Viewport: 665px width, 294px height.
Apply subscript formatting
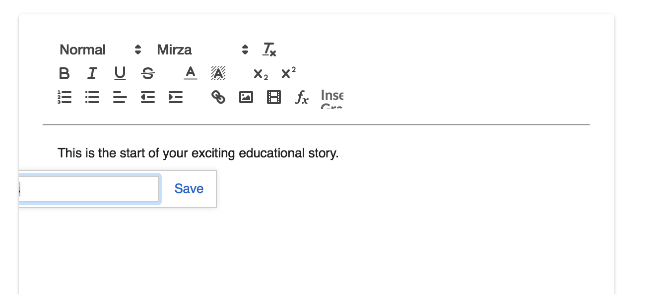[261, 74]
